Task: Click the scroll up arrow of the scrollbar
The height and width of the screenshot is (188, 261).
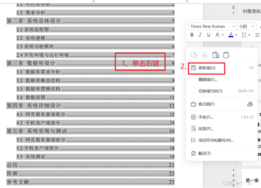Action: pos(234,12)
